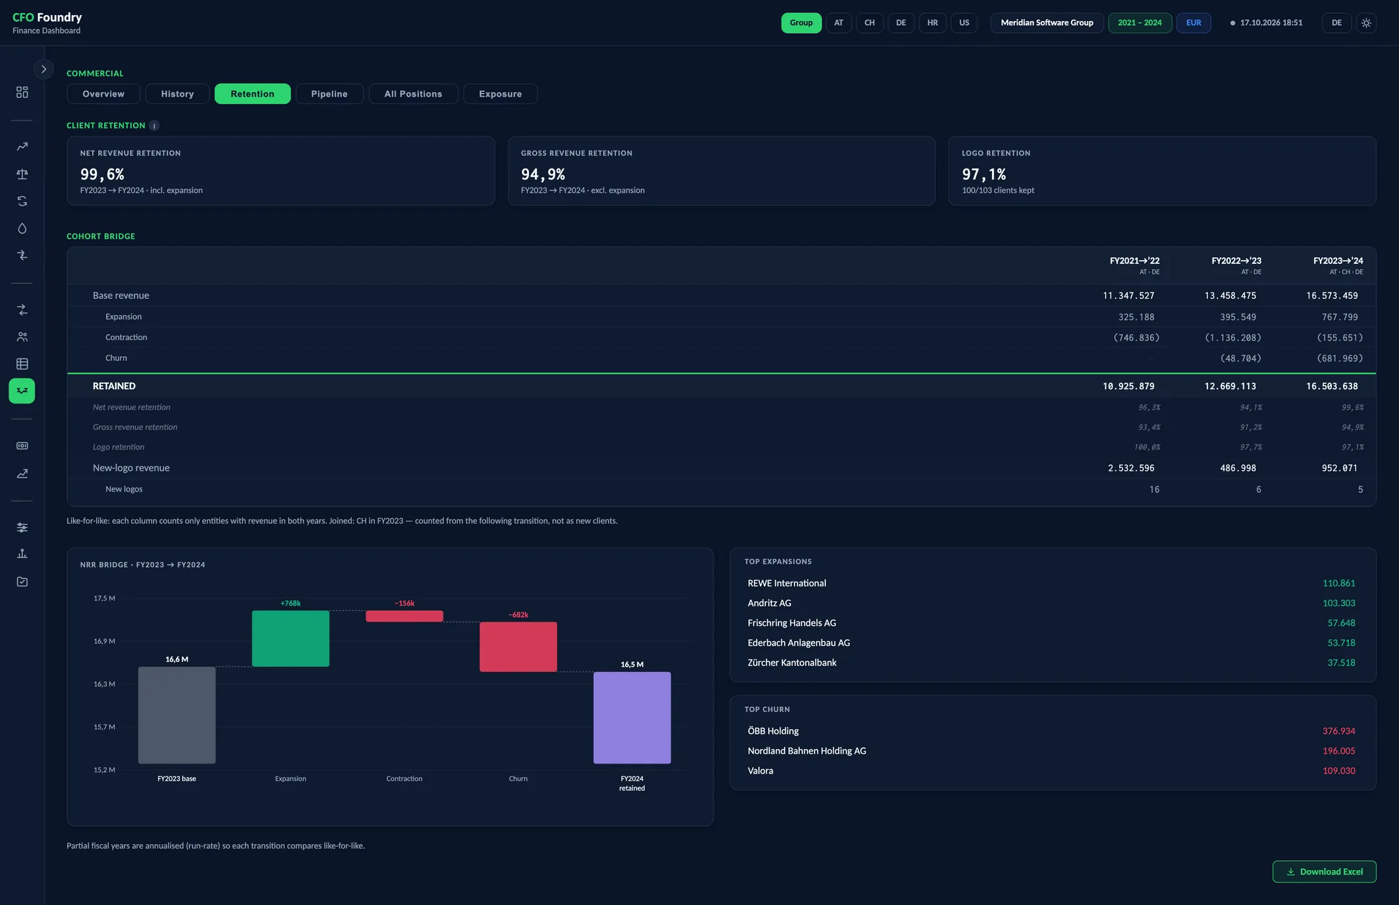Click the Download Excel button

coord(1324,871)
